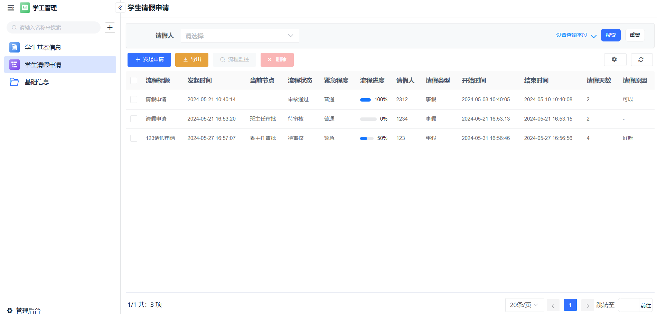This screenshot has width=657, height=314.
Task: Click 流程标题 column header
Action: pyautogui.click(x=158, y=80)
